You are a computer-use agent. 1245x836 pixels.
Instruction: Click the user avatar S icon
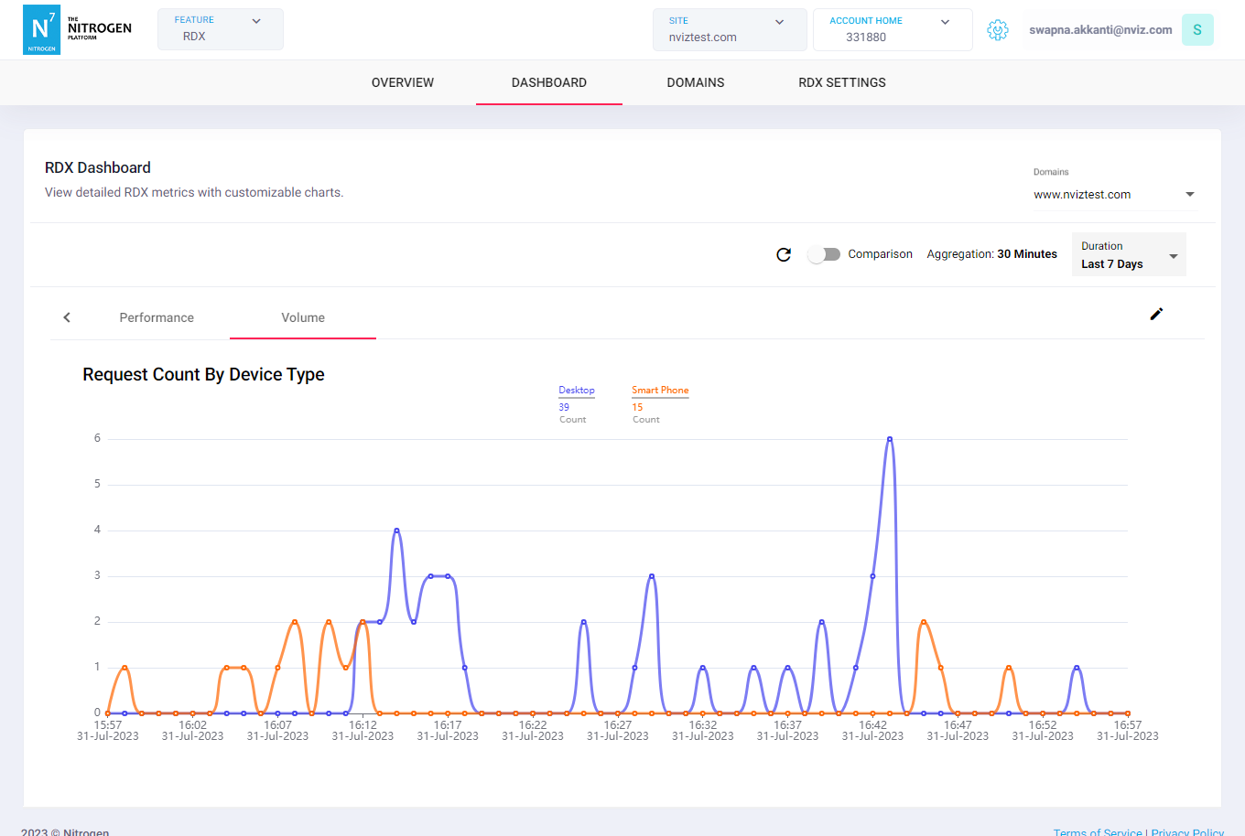click(x=1197, y=30)
